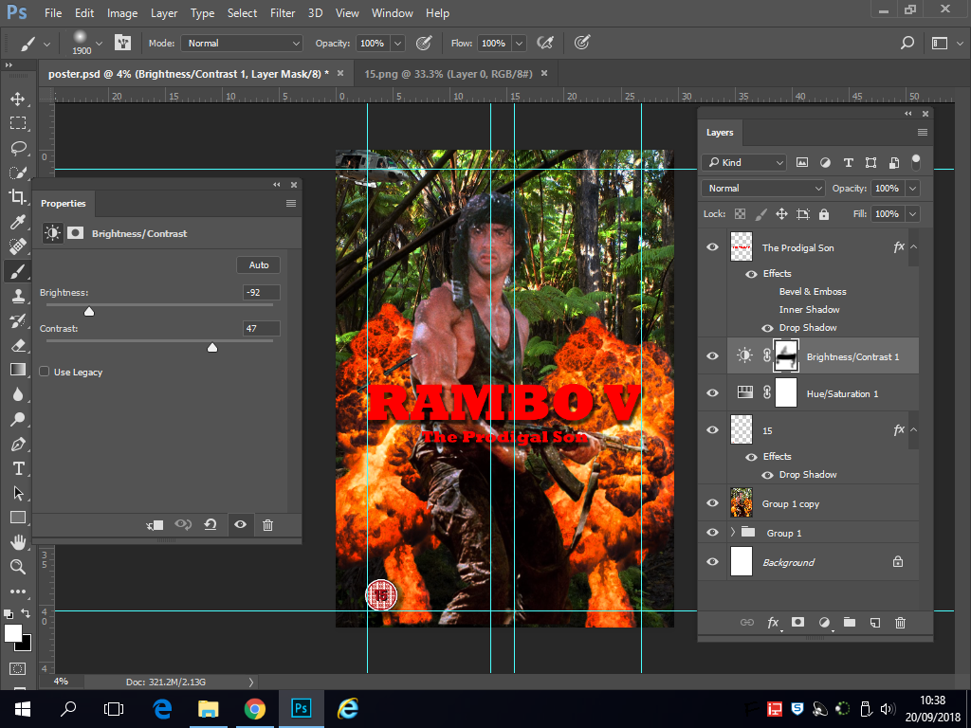Create new fill or adjustment layer

824,622
